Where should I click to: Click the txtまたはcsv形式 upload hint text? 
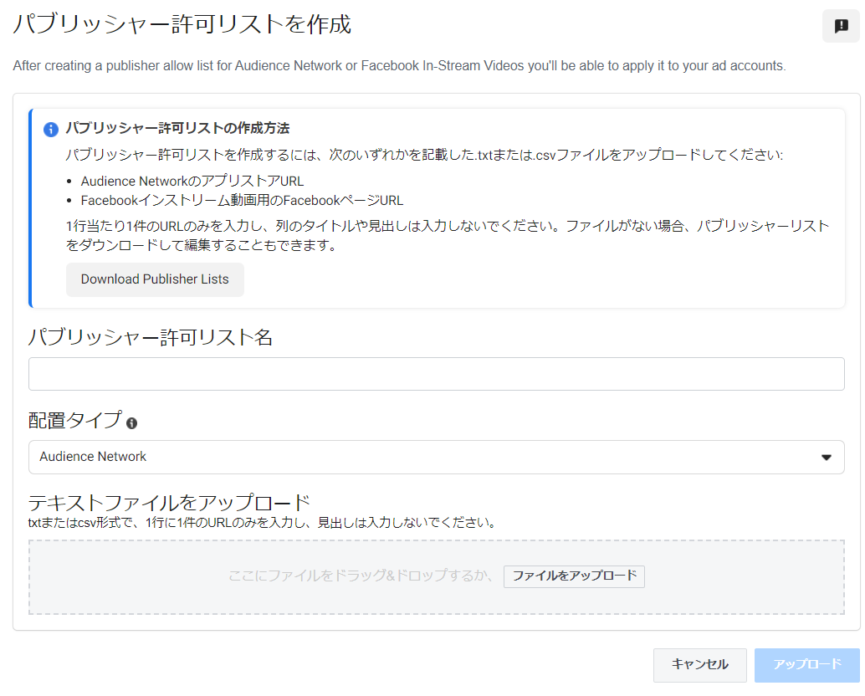pyautogui.click(x=262, y=524)
